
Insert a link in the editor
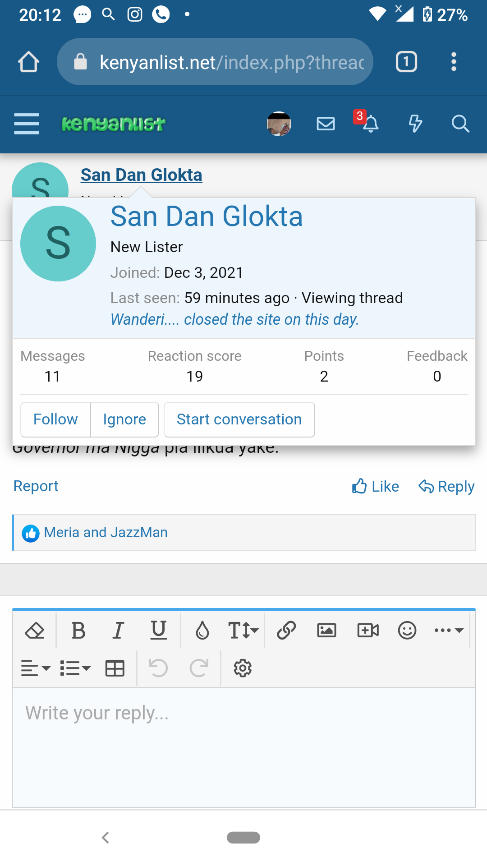tap(286, 630)
